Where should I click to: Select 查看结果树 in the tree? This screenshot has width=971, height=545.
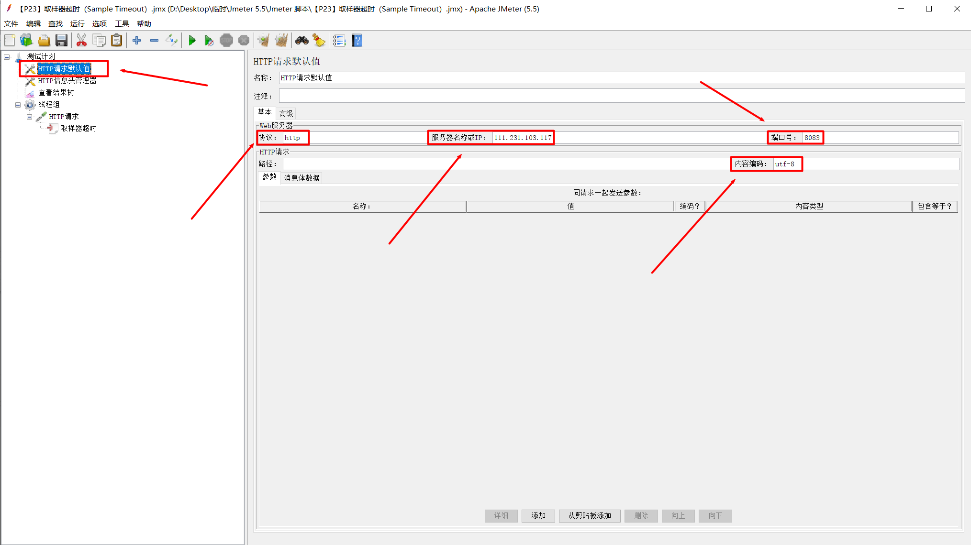point(56,93)
